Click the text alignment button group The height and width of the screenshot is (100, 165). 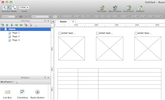click(x=100, y=17)
